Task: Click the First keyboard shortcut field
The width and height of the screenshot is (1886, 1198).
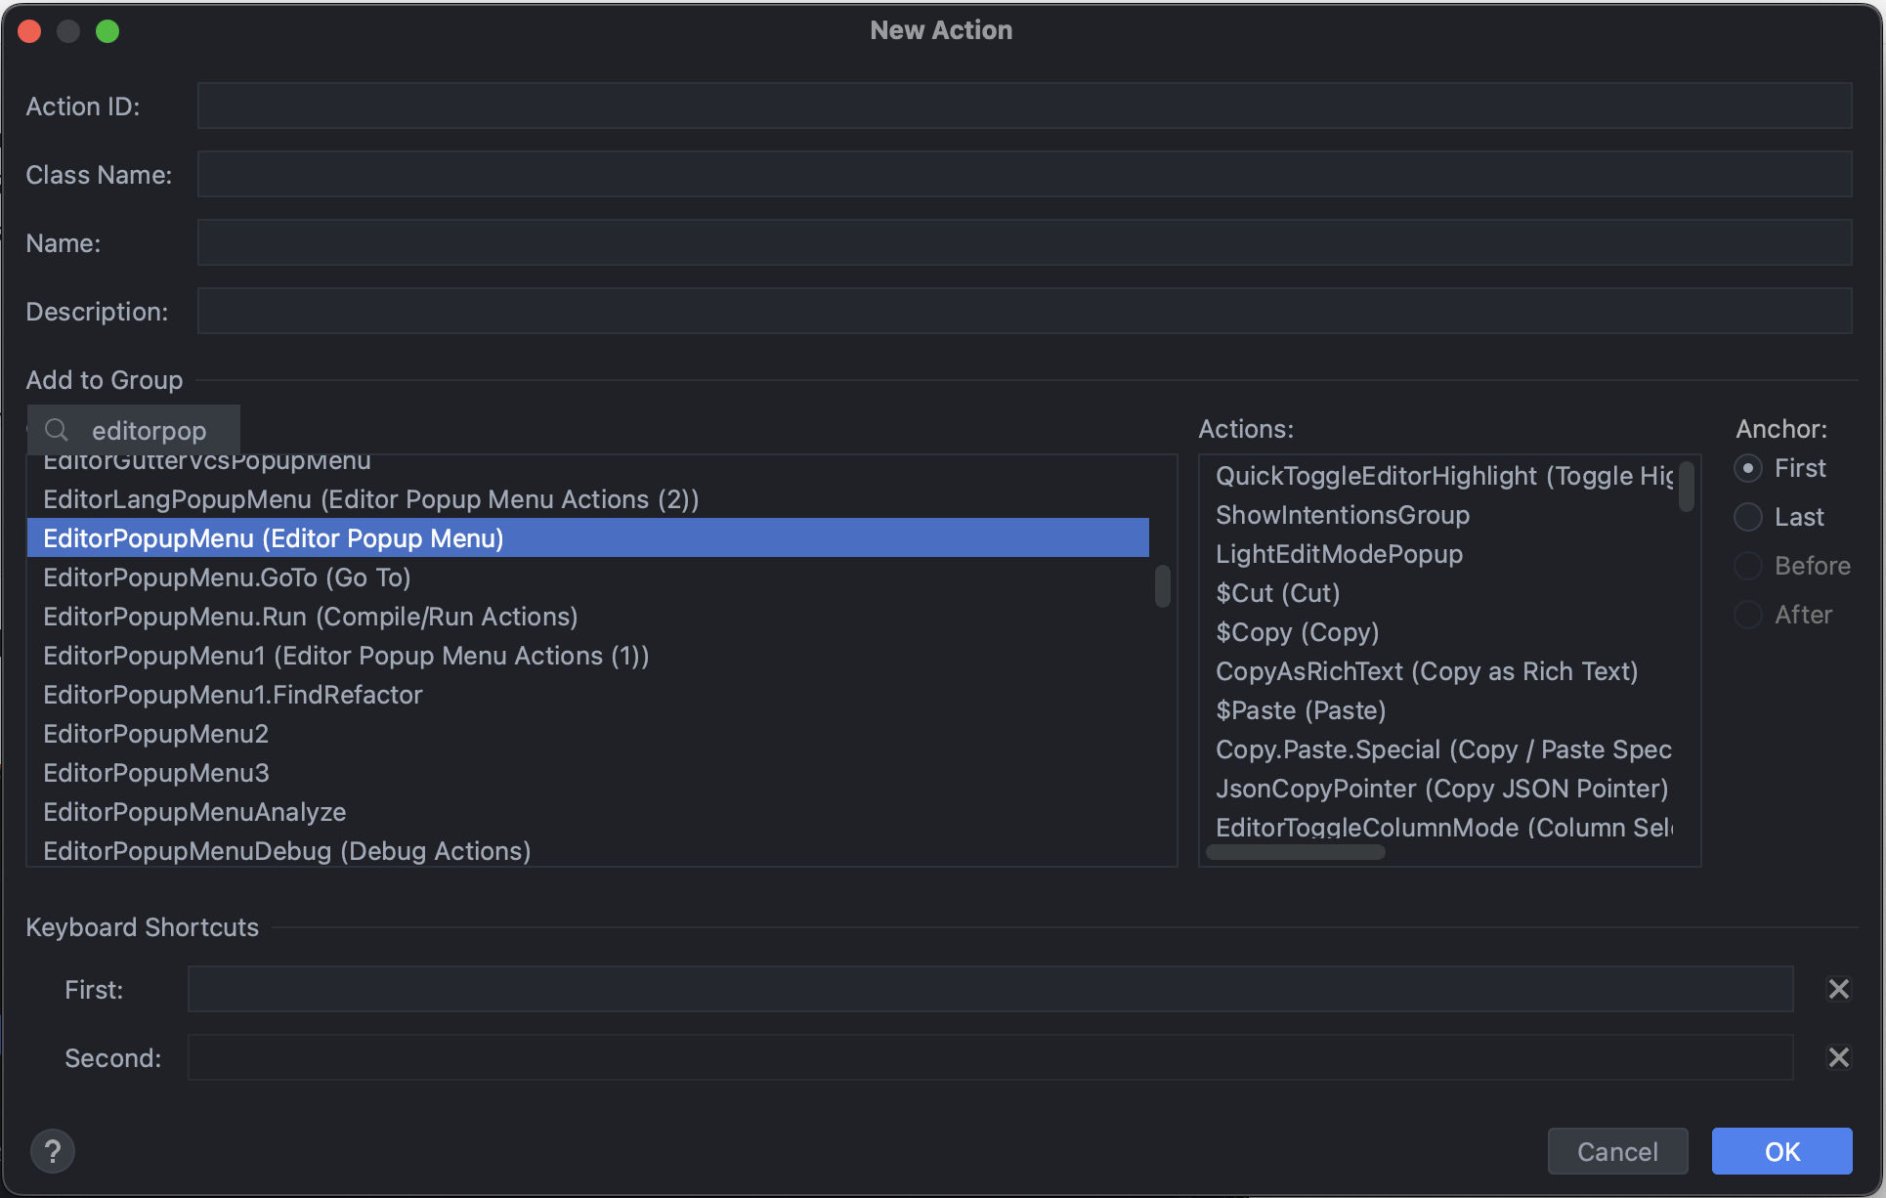Action: point(990,989)
